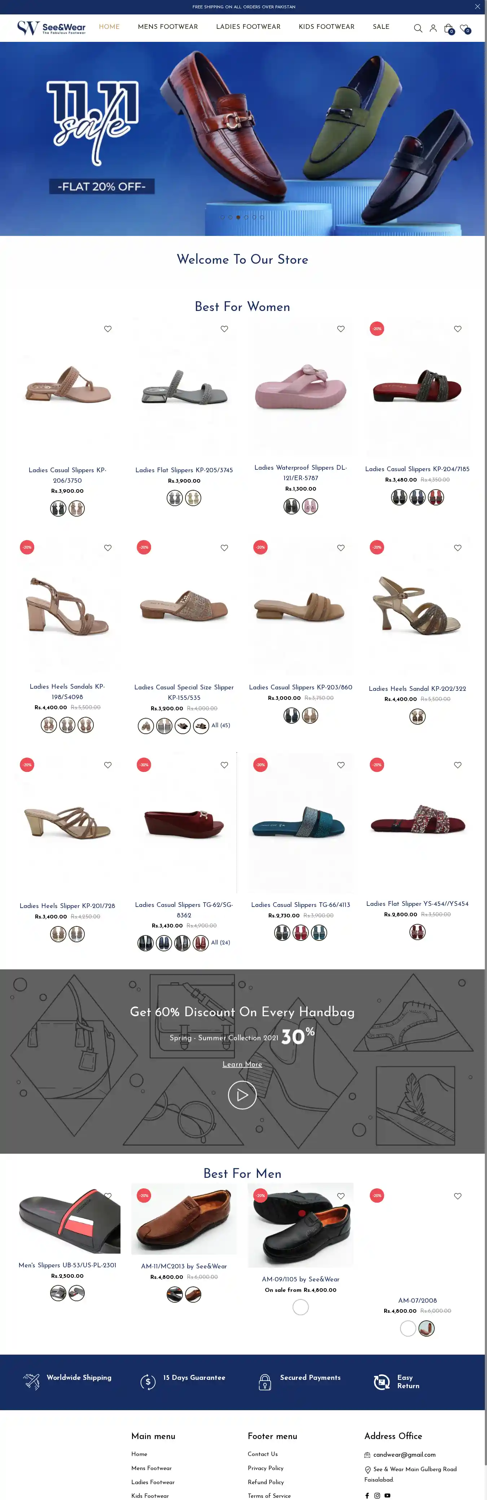Expand All (24) color variants list
This screenshot has height=1500, width=487.
pyautogui.click(x=221, y=943)
